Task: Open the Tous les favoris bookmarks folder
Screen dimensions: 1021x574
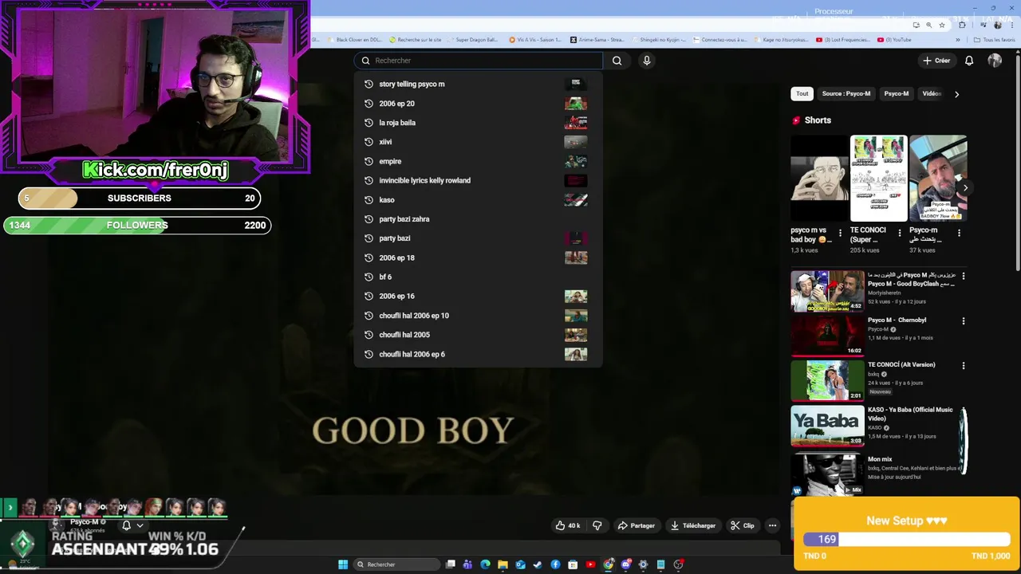Action: pos(994,39)
